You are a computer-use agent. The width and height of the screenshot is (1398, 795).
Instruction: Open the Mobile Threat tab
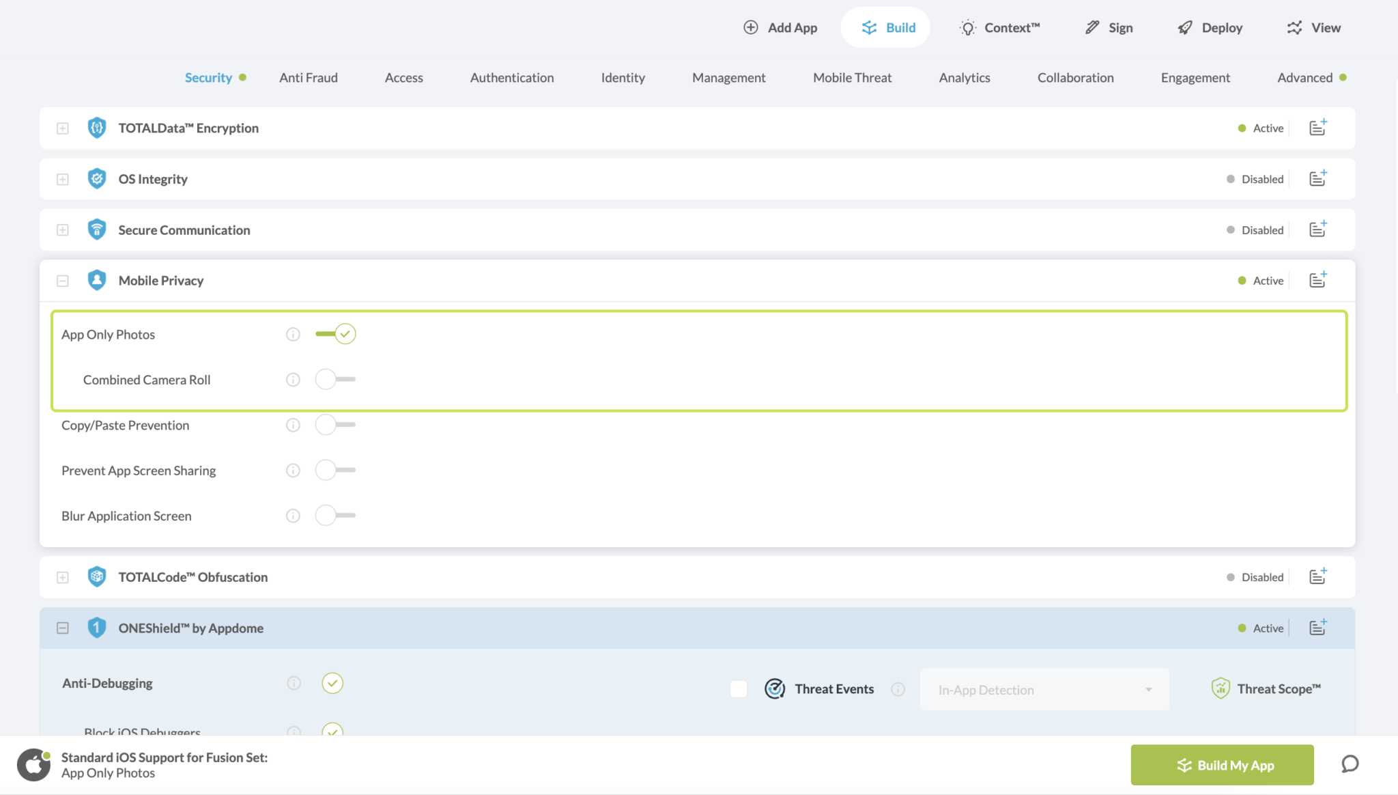coord(852,78)
